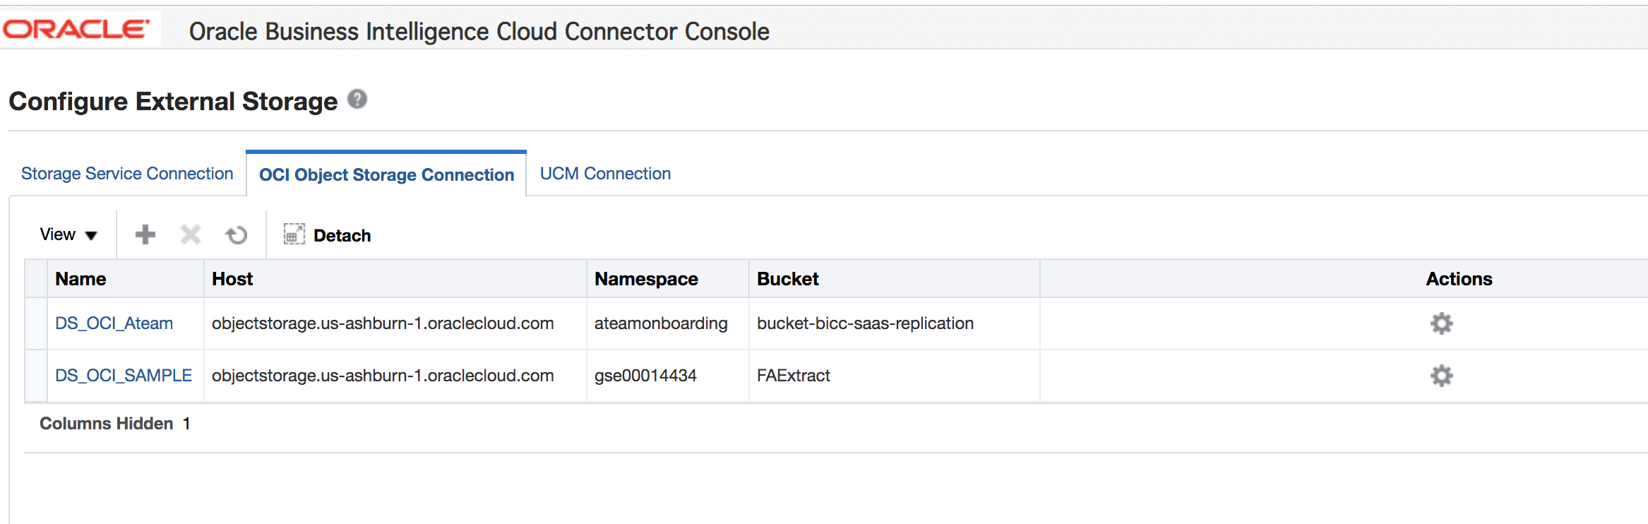Switch to UCM Connection tab
Viewport: 1648px width, 524px height.
(x=605, y=174)
